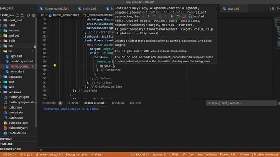Click lightbulb quick fix on line 89
This screenshot has height=157, width=280.
(x=55, y=65)
